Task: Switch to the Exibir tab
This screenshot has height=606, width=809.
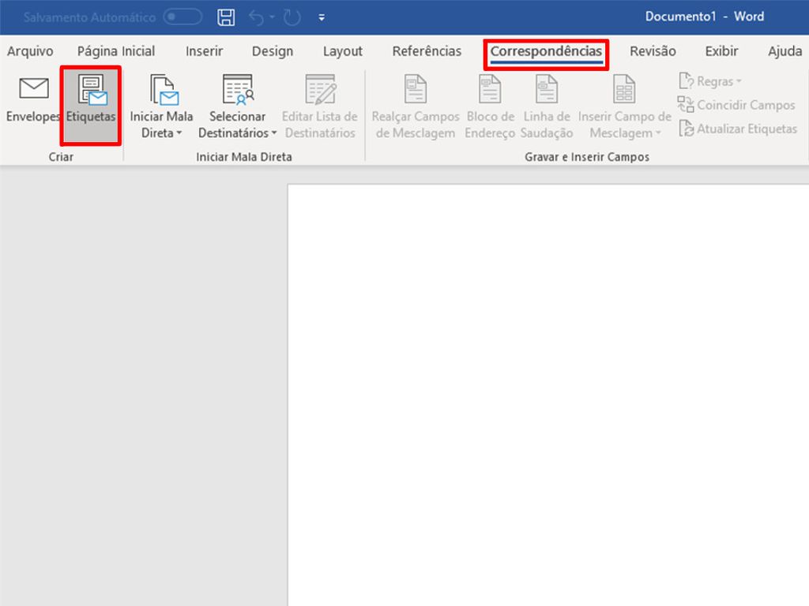Action: (721, 51)
